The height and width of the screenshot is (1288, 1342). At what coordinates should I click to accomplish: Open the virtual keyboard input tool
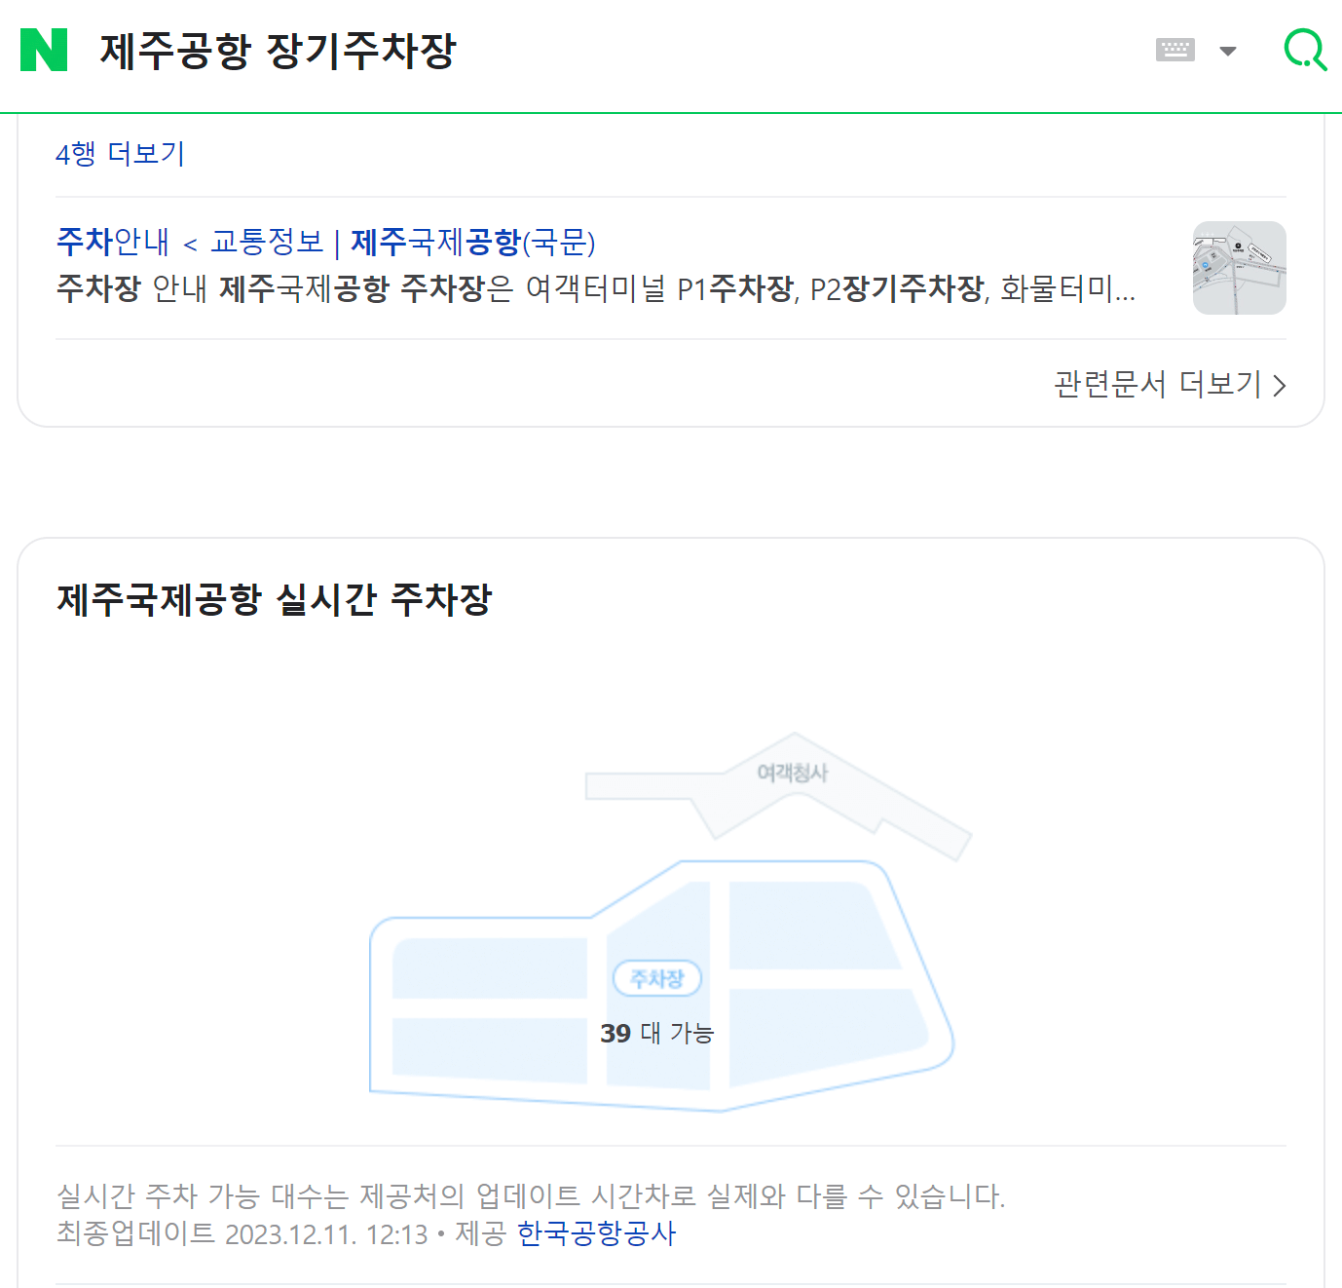click(x=1175, y=50)
